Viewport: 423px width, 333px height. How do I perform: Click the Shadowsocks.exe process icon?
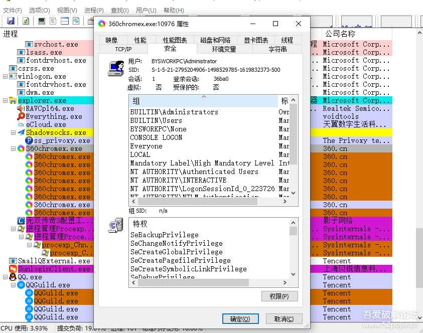(x=21, y=132)
